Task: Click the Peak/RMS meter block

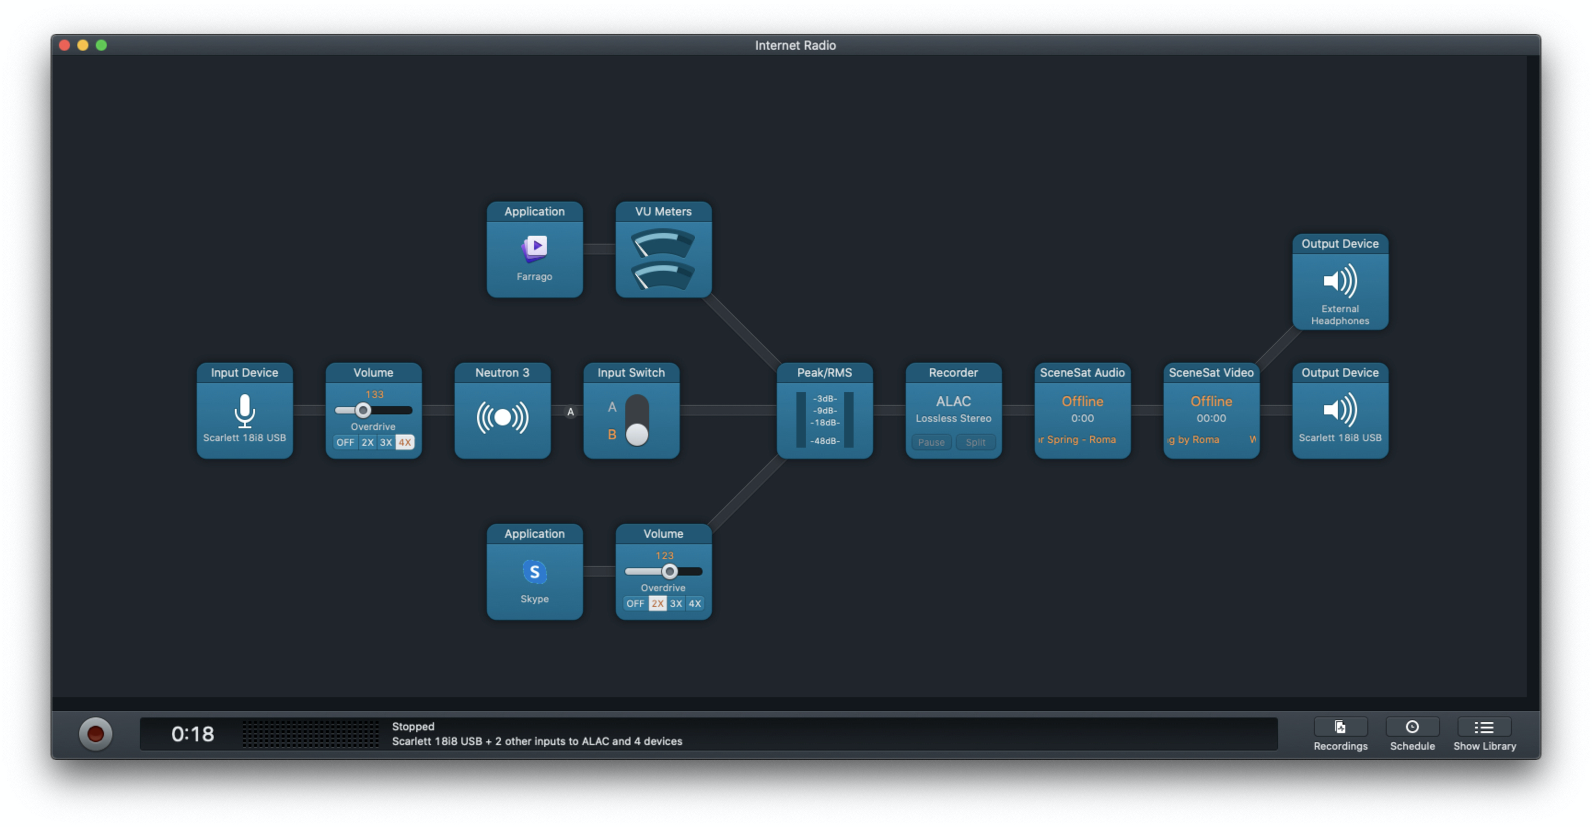Action: click(x=825, y=419)
